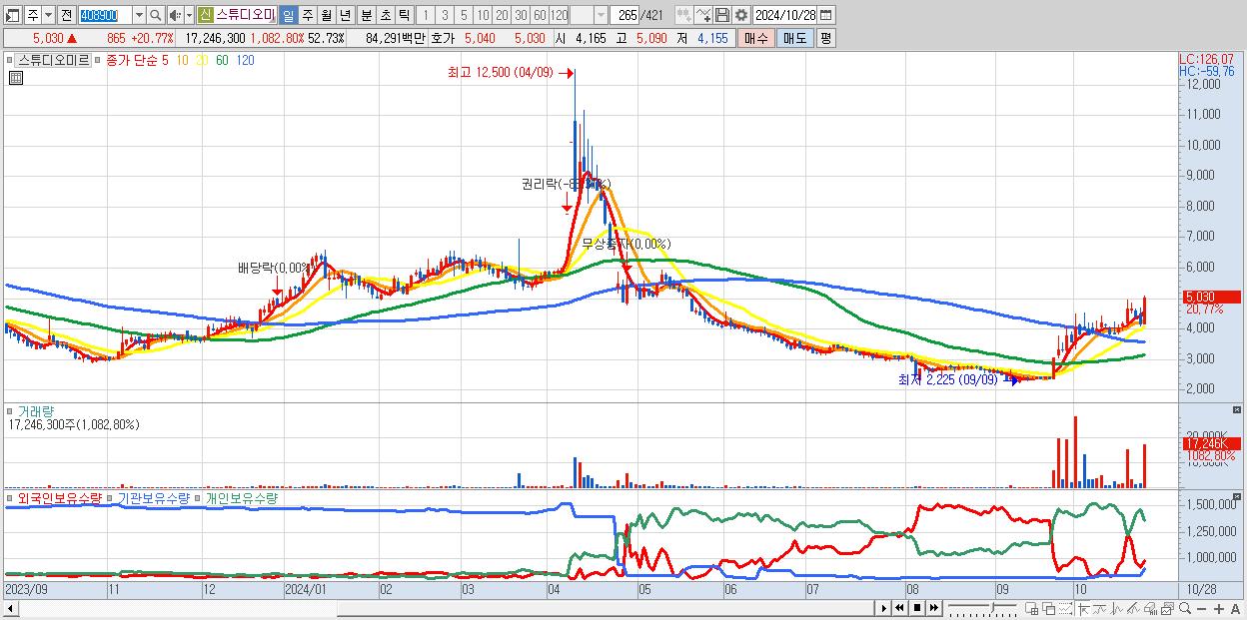Click the overlapping windows icon
The image size is (1247, 620).
pos(1049,608)
